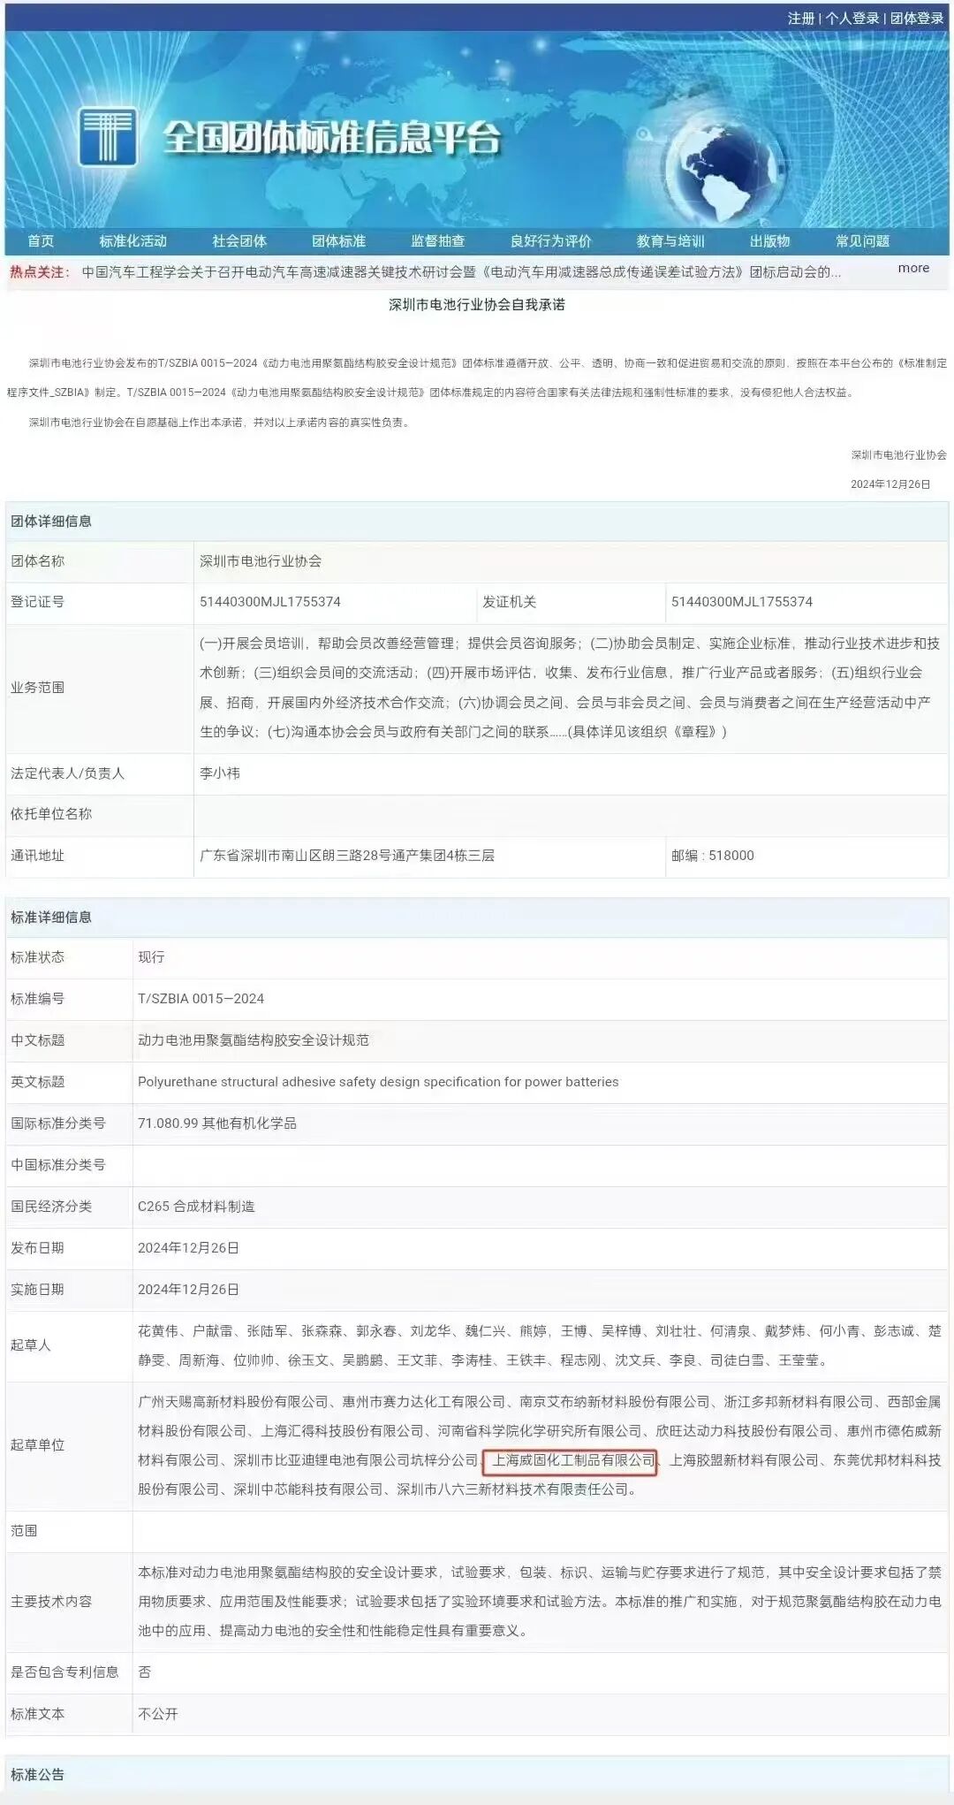This screenshot has width=954, height=1805.
Task: Open the 个人登录 link
Action: (x=852, y=18)
